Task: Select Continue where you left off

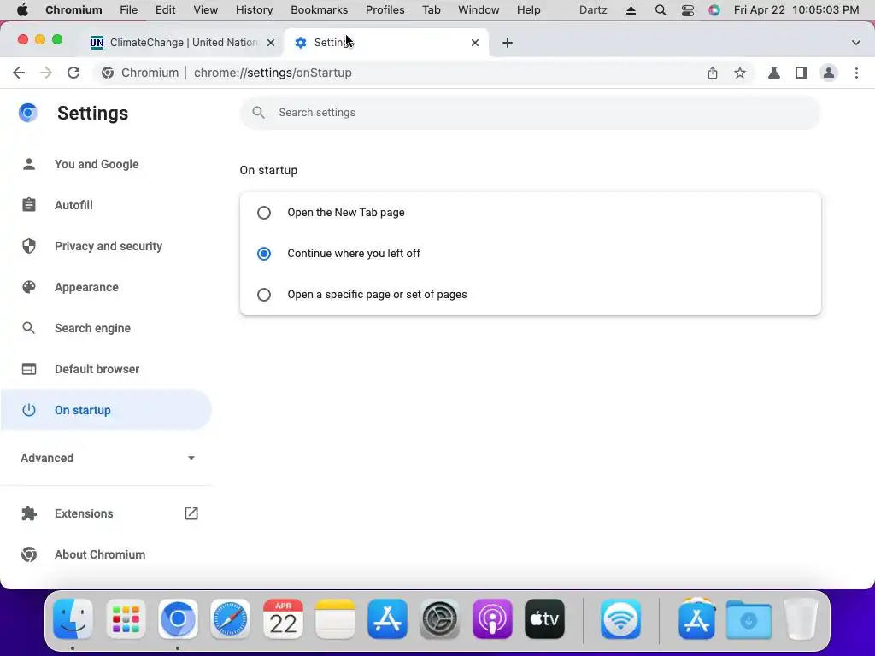Action: [264, 253]
